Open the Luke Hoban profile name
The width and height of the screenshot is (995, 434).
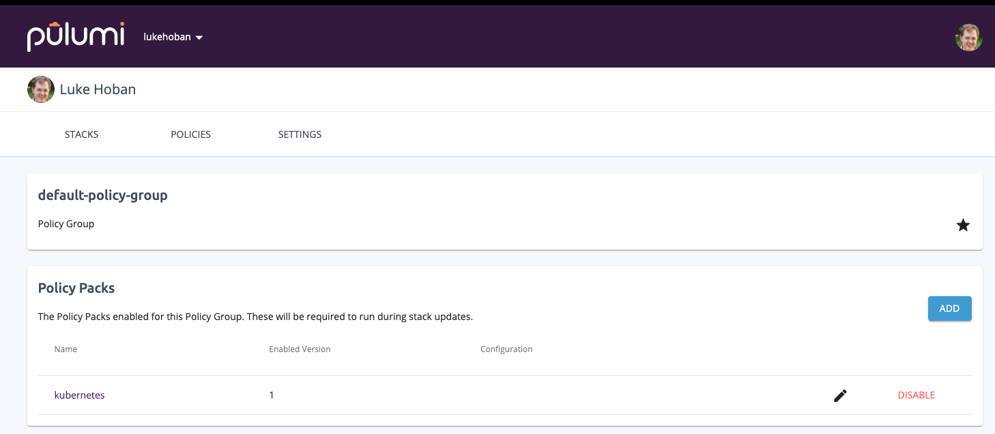click(x=98, y=89)
